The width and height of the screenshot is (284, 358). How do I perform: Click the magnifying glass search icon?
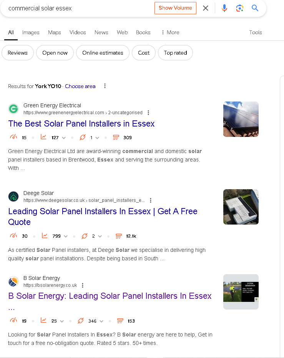[255, 8]
